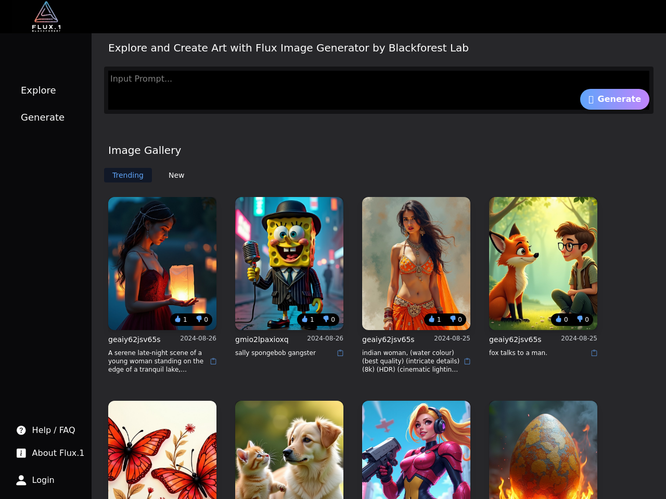Click the Image Gallery heading
Viewport: 666px width, 499px height.
[145, 150]
